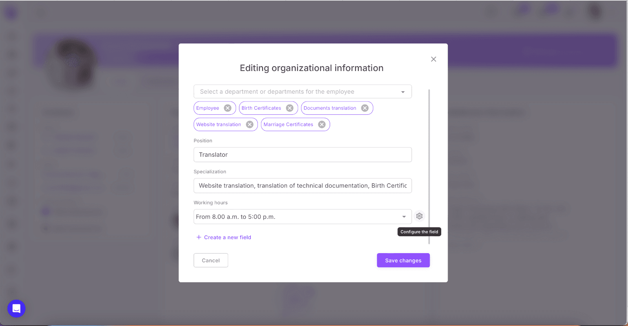This screenshot has width=628, height=326.
Task: Open the department selection dropdown
Action: 303,92
